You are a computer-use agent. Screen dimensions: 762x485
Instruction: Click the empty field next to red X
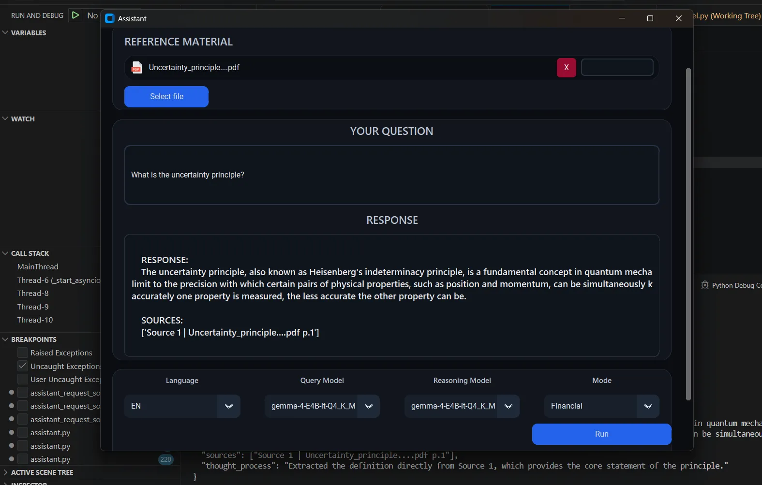[617, 67]
